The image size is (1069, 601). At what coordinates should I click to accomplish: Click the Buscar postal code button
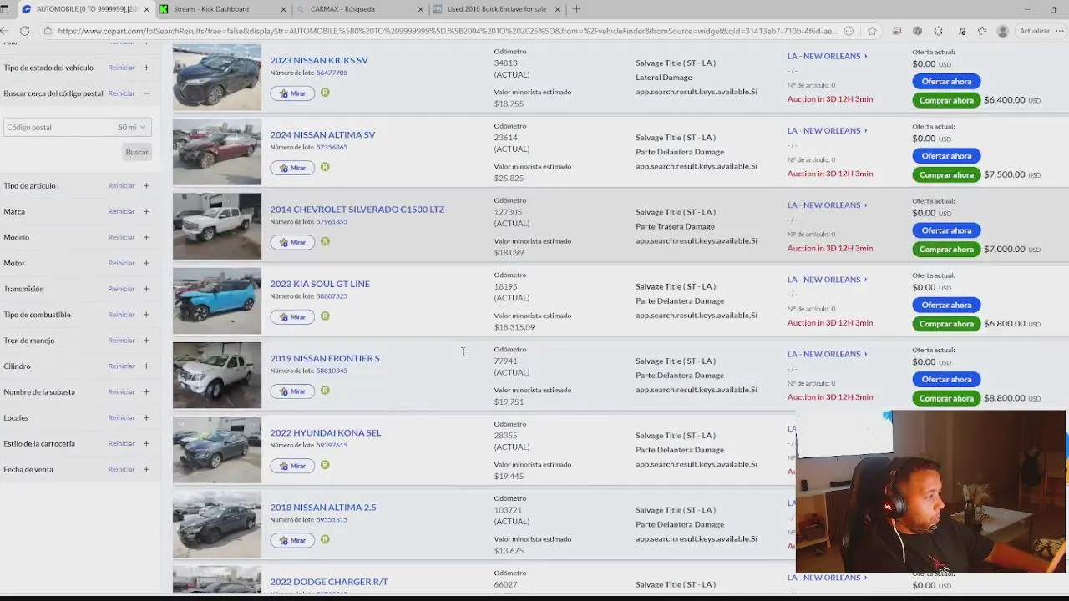coord(137,152)
